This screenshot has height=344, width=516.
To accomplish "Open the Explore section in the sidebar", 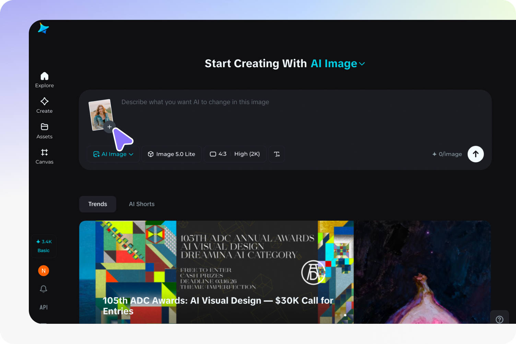I will coord(44,79).
